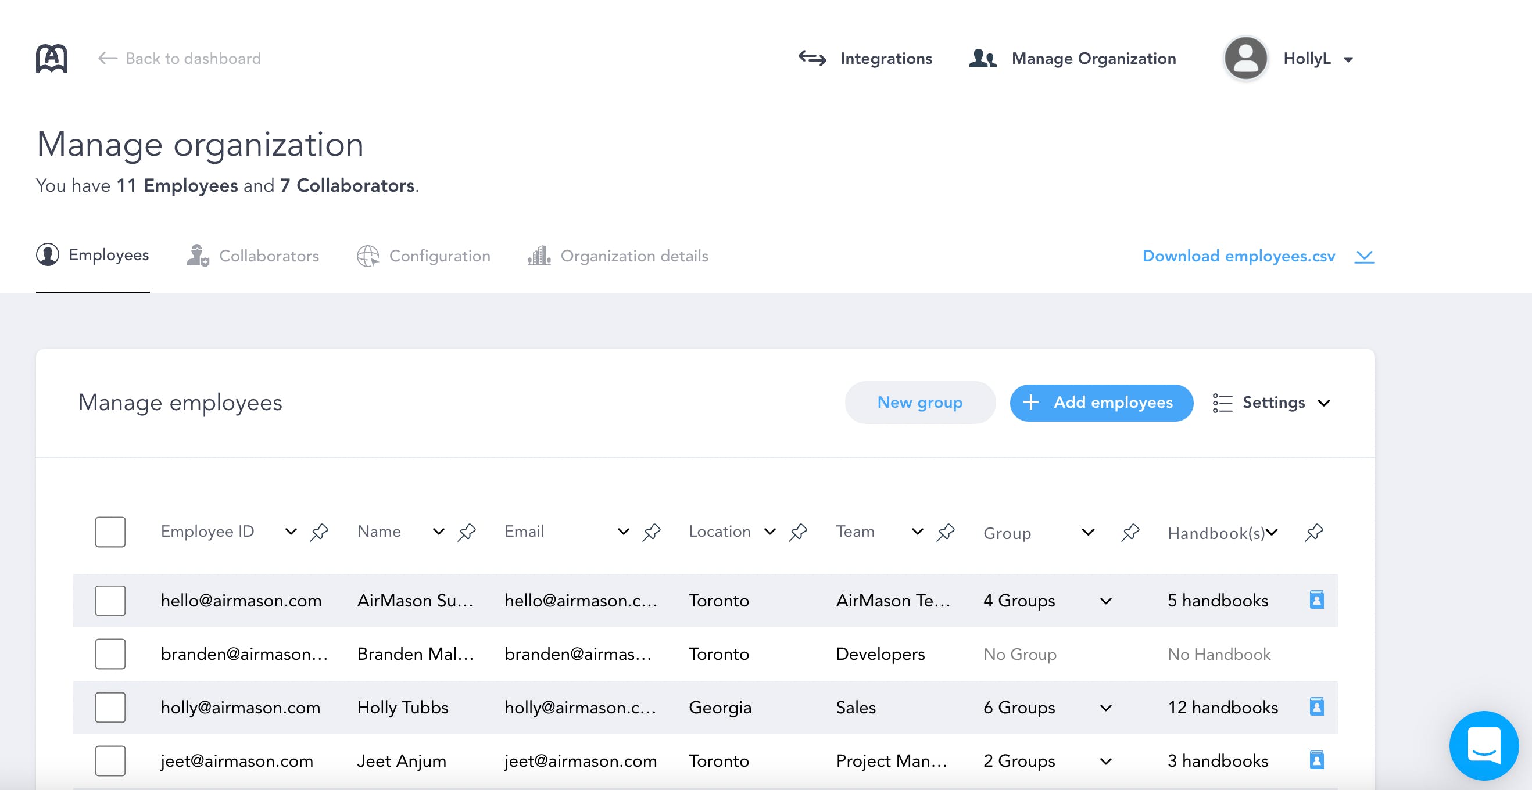Open Integrations from the top menu

tap(865, 58)
